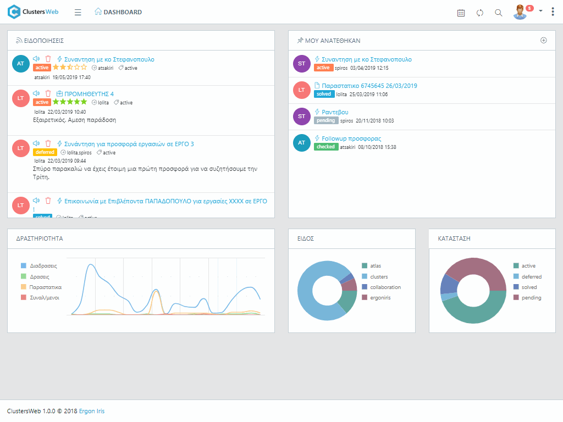
Task: Click the deferred status badge
Action: [45, 152]
